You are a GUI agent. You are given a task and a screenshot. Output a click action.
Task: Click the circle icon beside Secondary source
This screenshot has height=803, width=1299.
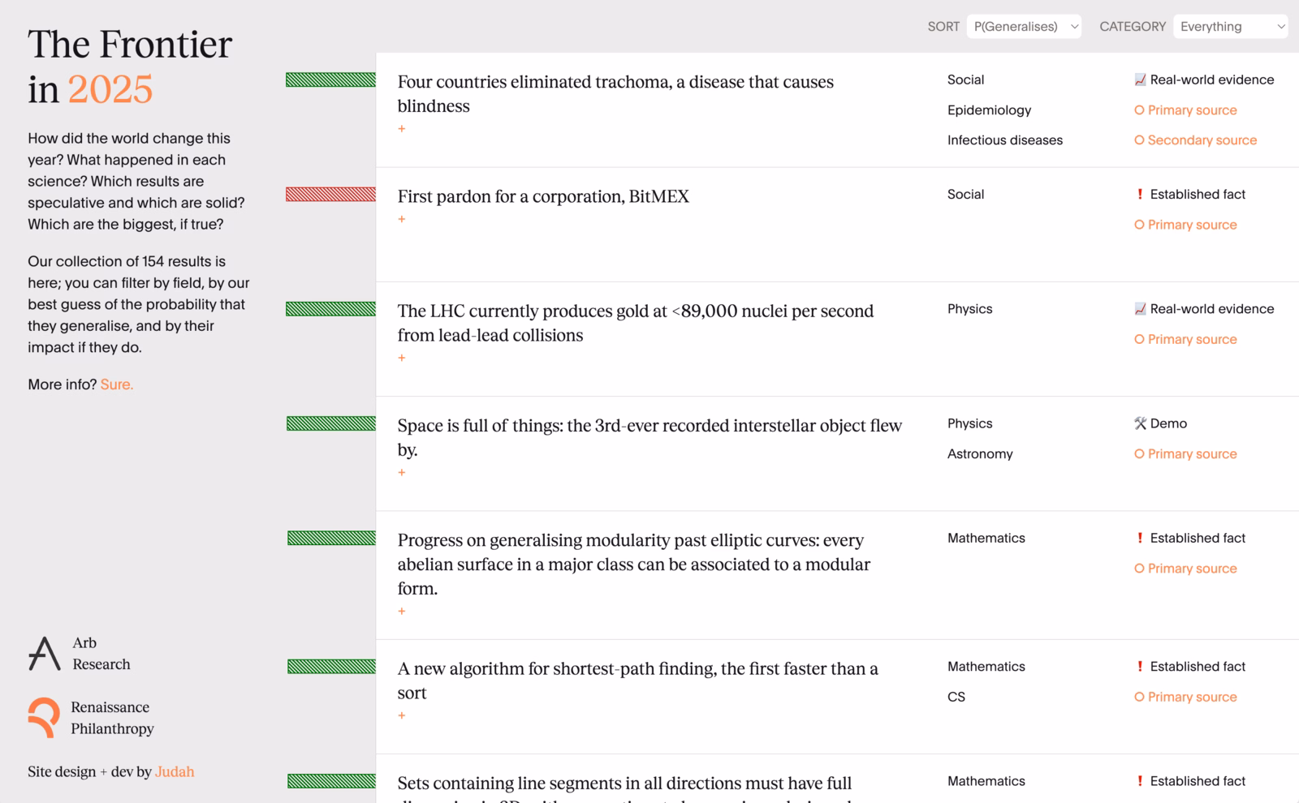coord(1139,140)
